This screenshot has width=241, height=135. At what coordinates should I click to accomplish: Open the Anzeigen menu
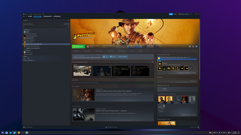[x=31, y=14]
